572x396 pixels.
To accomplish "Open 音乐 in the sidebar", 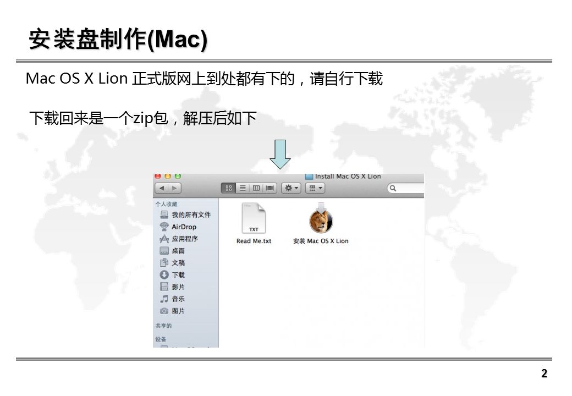I will click(x=172, y=299).
